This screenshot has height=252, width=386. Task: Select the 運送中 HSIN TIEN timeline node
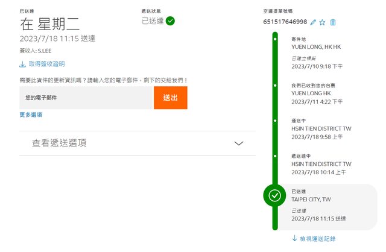[x=275, y=121]
